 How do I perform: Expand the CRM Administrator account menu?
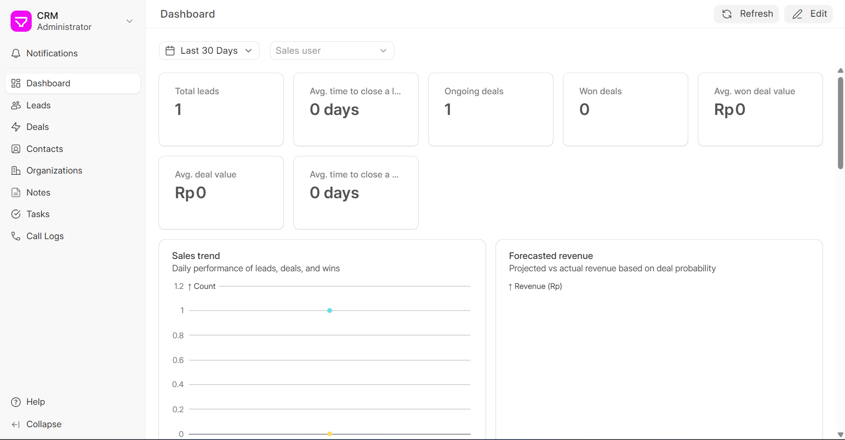pyautogui.click(x=129, y=21)
